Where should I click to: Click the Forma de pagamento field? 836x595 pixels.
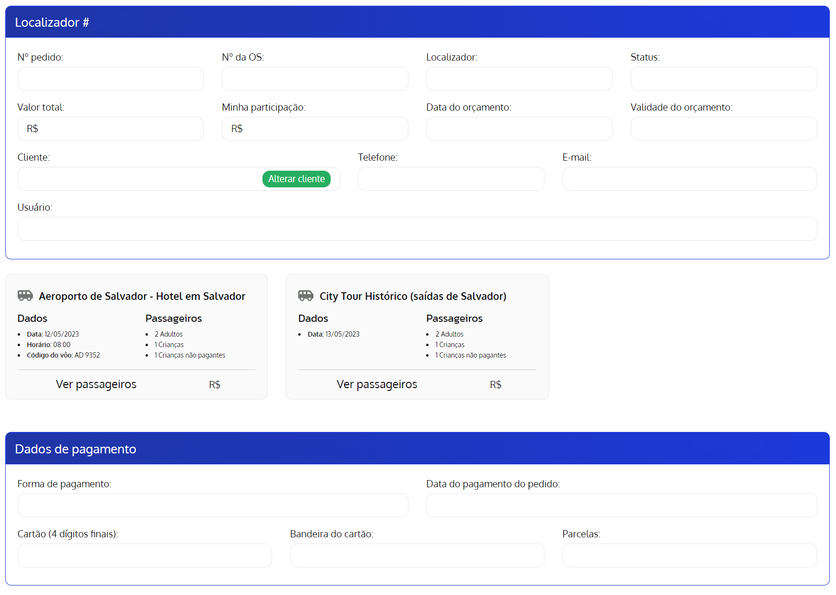213,505
